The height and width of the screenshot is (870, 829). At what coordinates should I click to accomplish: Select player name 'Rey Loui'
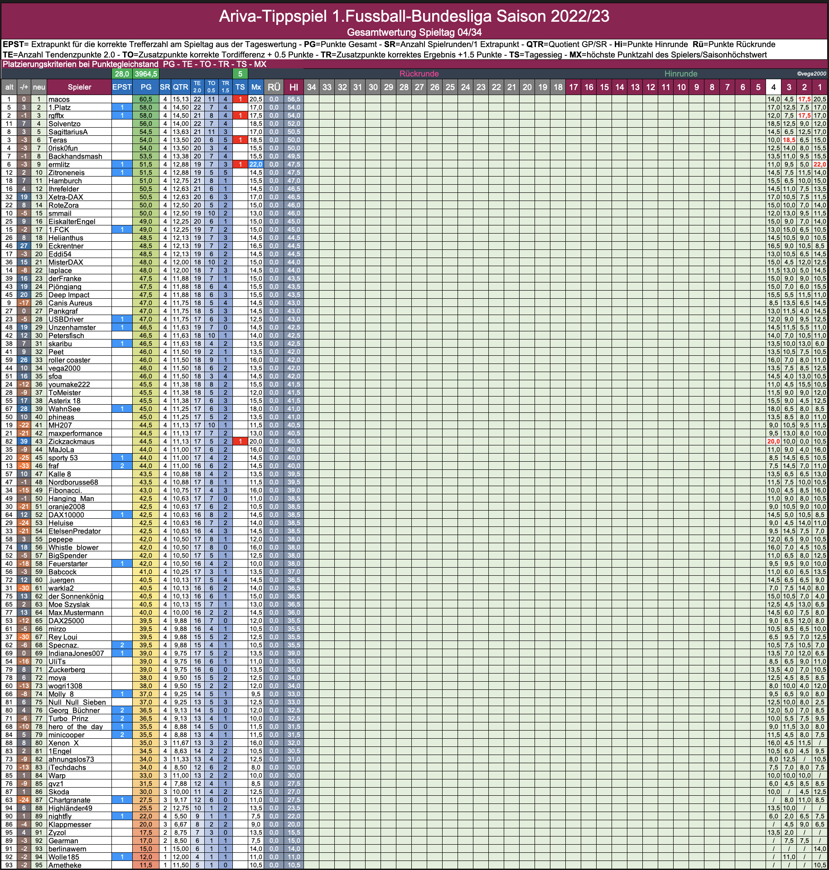[63, 637]
